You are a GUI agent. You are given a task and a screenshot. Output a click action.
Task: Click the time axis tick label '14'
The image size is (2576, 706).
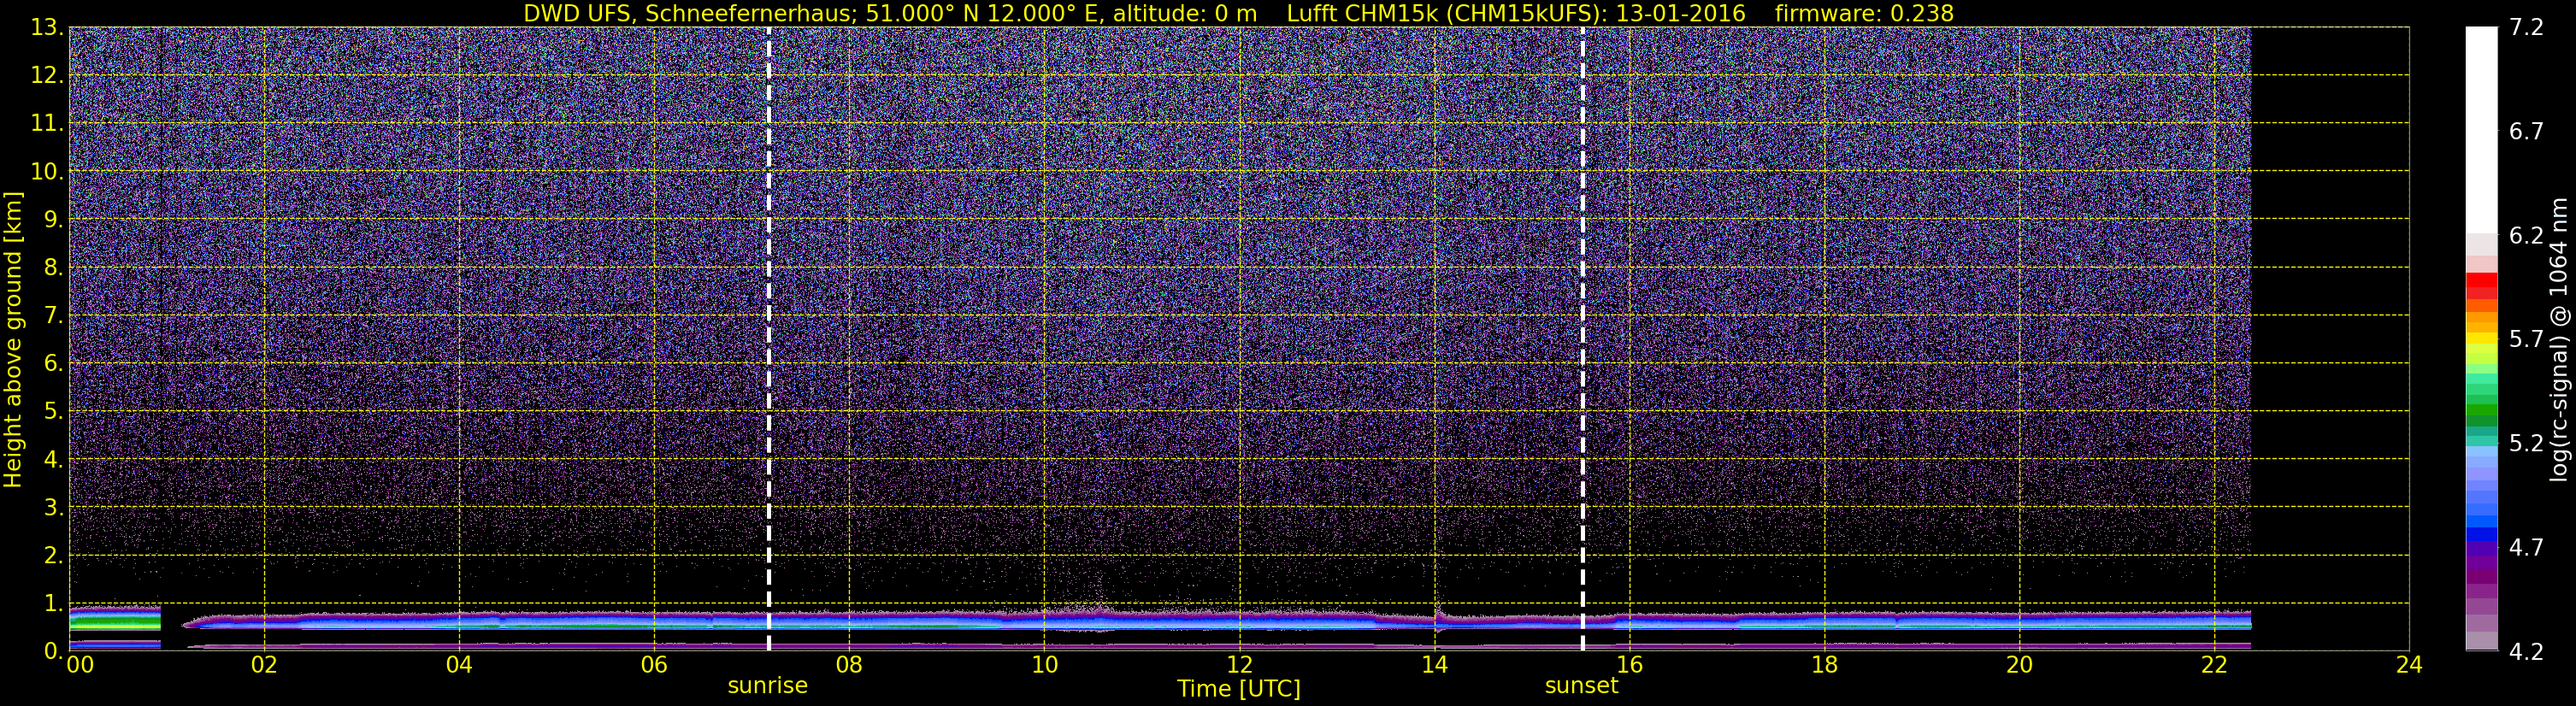1434,665
